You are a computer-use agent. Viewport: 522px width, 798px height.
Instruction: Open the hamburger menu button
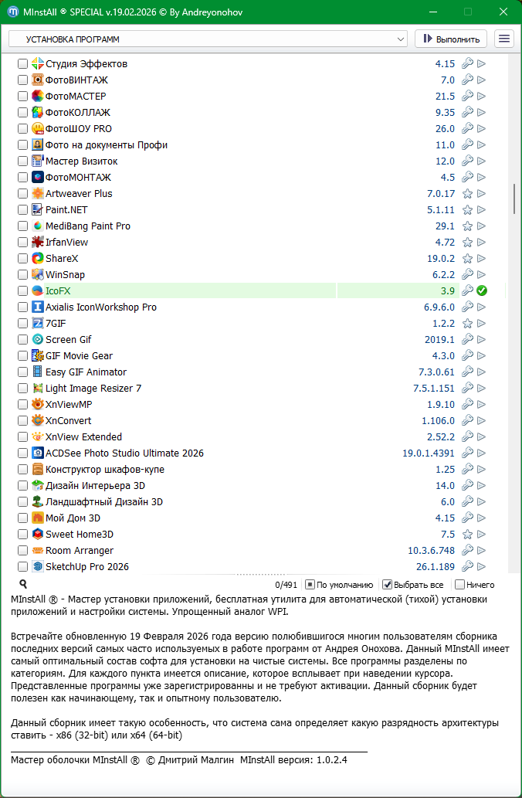pyautogui.click(x=504, y=39)
